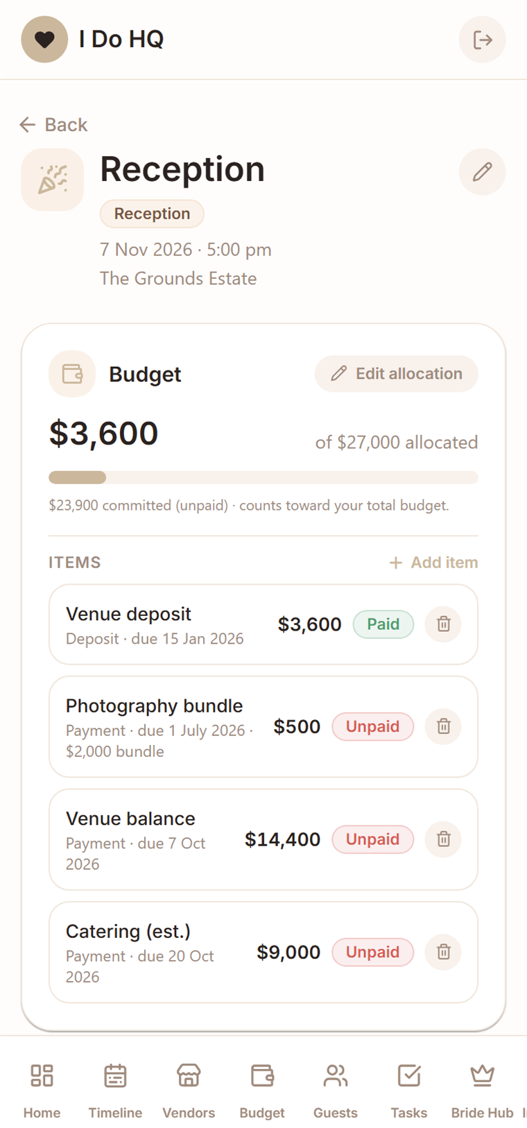Screen dimensions: 527x1128
Task: Click the pencil edit event icon
Action: click(x=482, y=171)
